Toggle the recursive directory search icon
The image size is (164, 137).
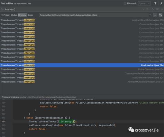161,15
